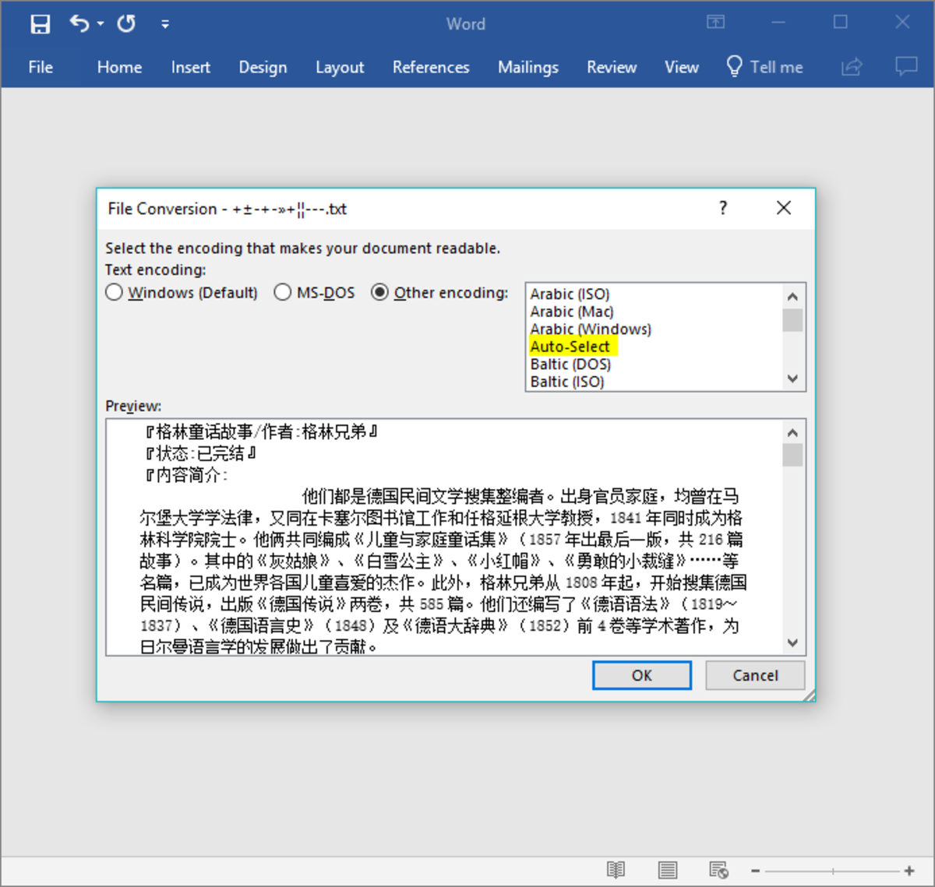Click the Undo arrow icon

(79, 23)
